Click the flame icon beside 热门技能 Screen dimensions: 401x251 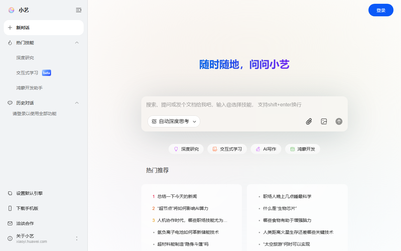(10, 43)
